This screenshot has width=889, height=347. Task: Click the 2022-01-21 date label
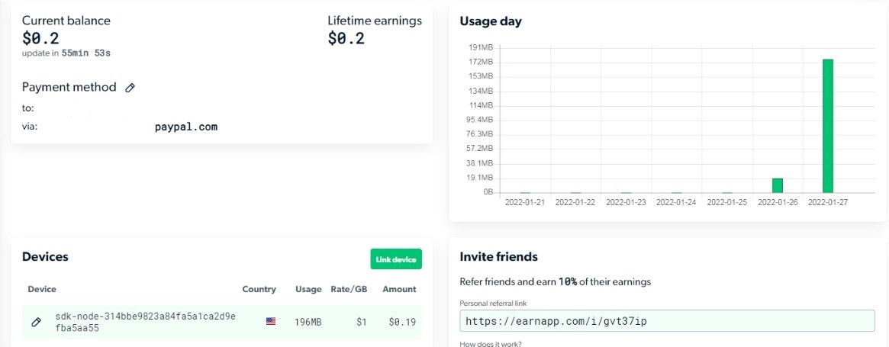pos(524,202)
